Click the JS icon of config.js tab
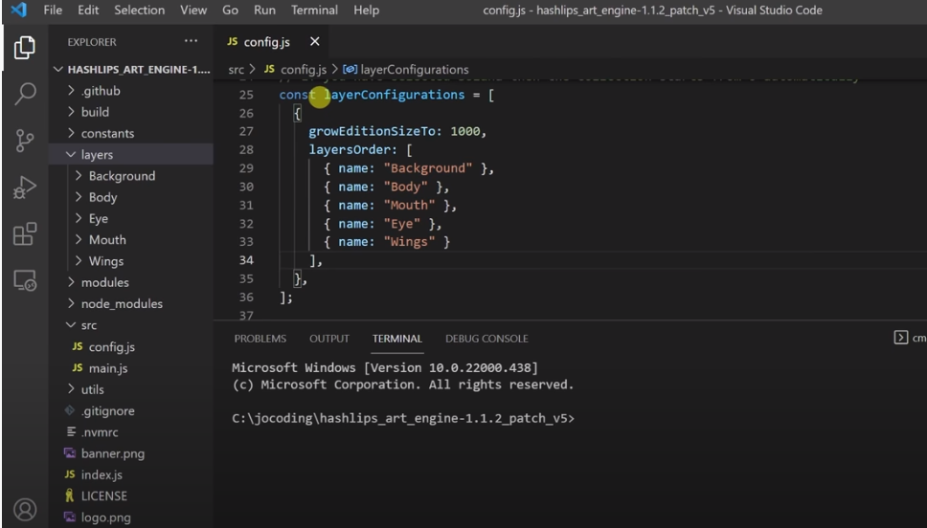 point(233,41)
